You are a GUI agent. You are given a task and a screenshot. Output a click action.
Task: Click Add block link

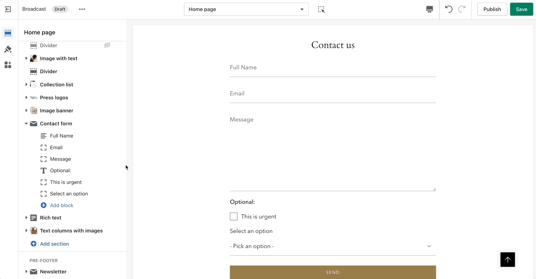[61, 205]
